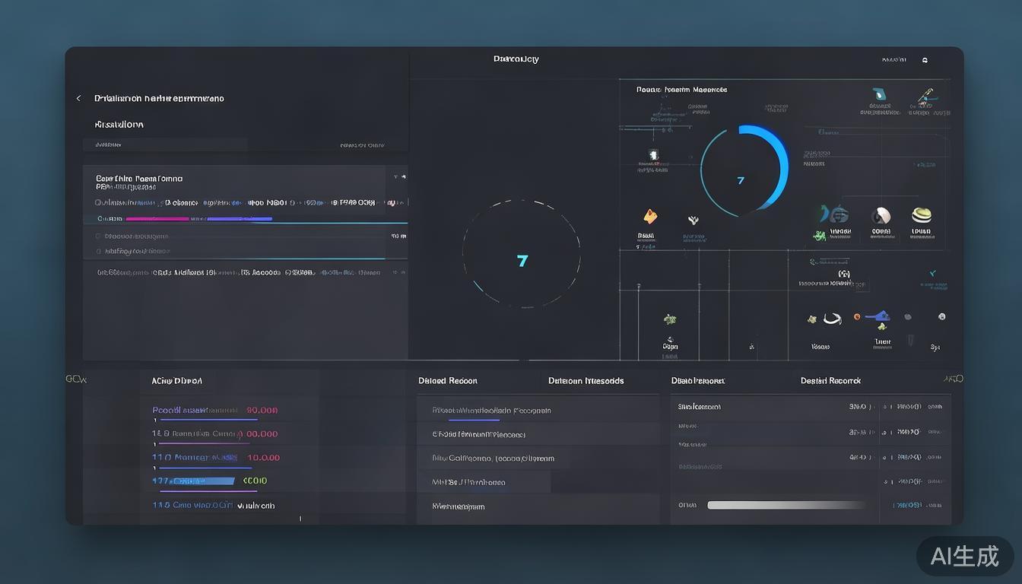Click the white crescent ring icon
This screenshot has width=1022, height=584.
[833, 319]
